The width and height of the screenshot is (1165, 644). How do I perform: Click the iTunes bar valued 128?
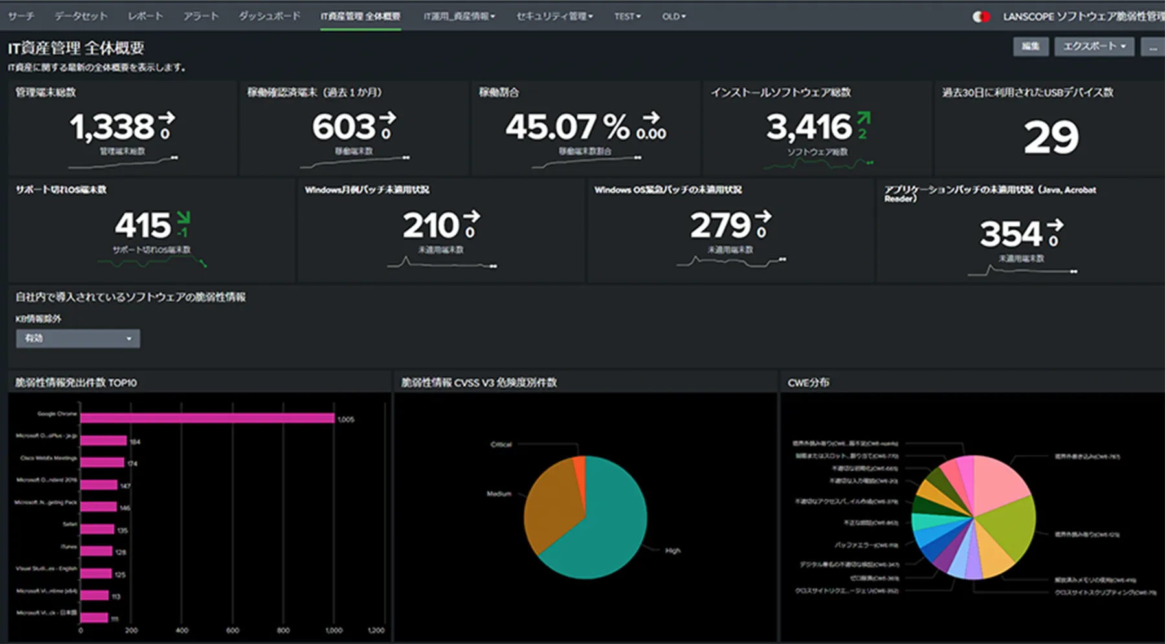coord(96,551)
